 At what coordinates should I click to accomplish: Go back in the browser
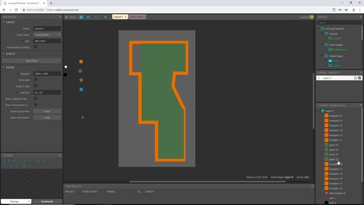pyautogui.click(x=4, y=10)
